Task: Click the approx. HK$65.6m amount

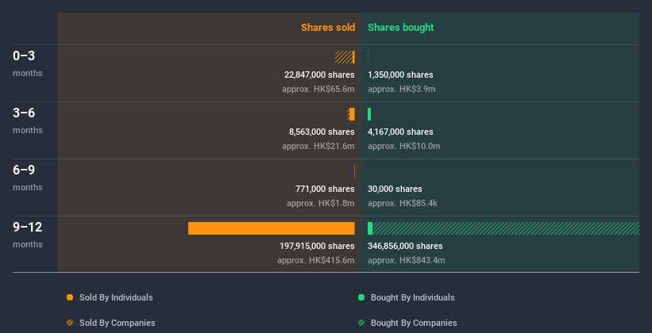Action: 318,89
